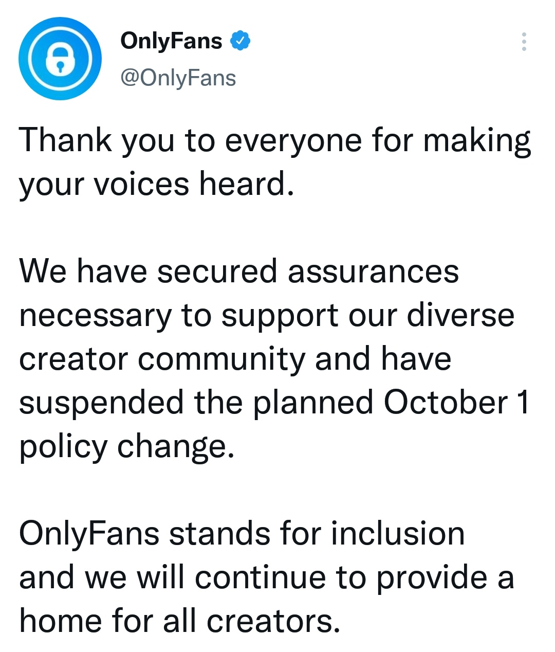Screen dimensions: 555x652
Task: Open the OnlyFans profile avatar
Action: point(60,58)
